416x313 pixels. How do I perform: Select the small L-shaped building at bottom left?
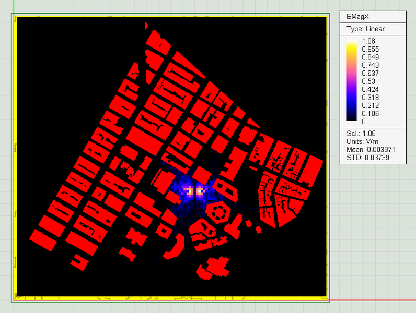tap(79, 260)
